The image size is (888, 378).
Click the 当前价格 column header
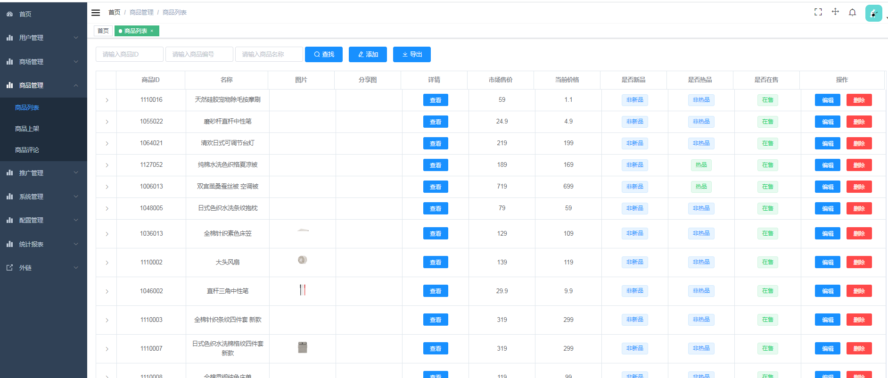(567, 80)
